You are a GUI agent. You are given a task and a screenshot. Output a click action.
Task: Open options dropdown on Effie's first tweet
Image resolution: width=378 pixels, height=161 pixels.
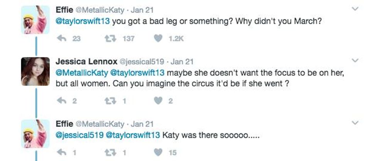tap(355, 9)
